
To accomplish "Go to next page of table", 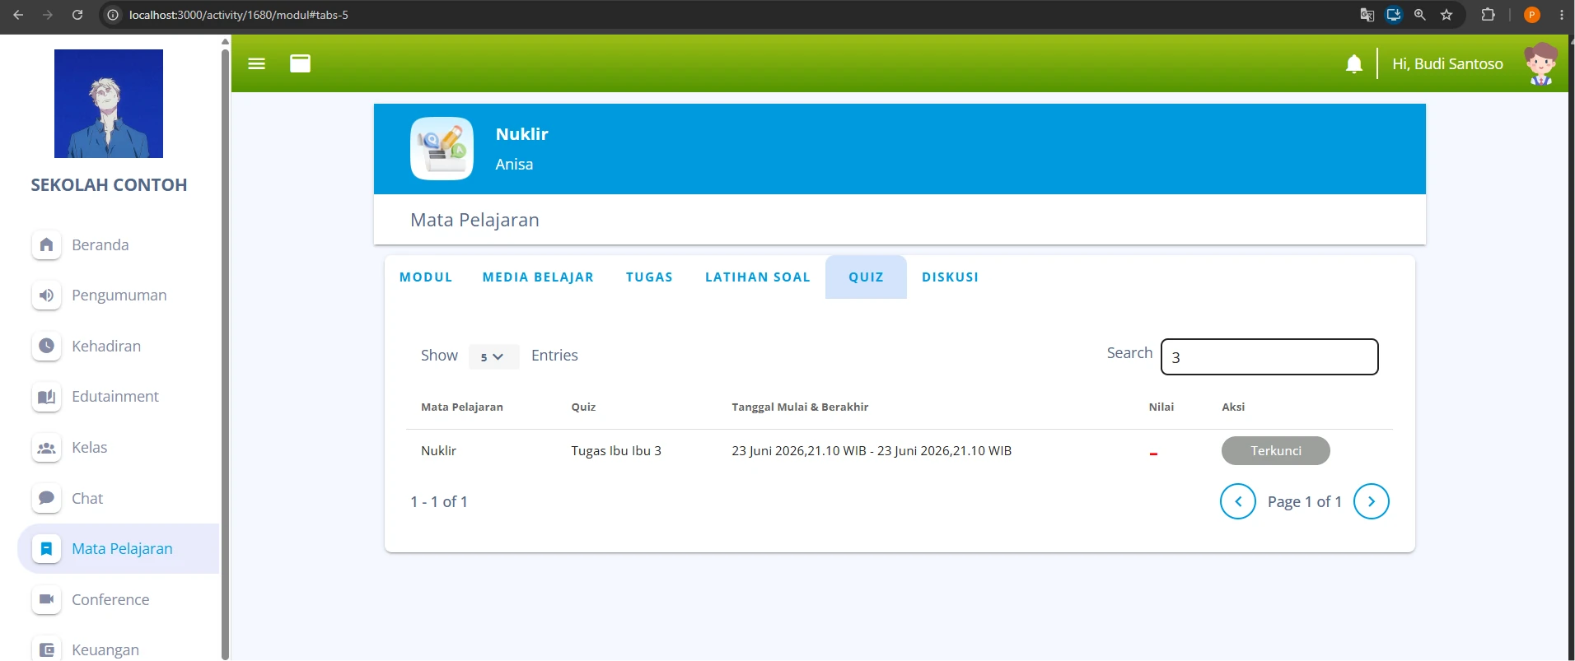I will pyautogui.click(x=1371, y=501).
